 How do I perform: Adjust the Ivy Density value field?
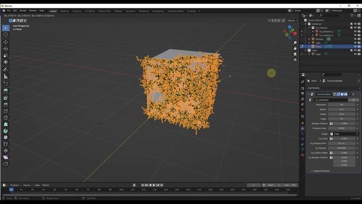pos(342,148)
